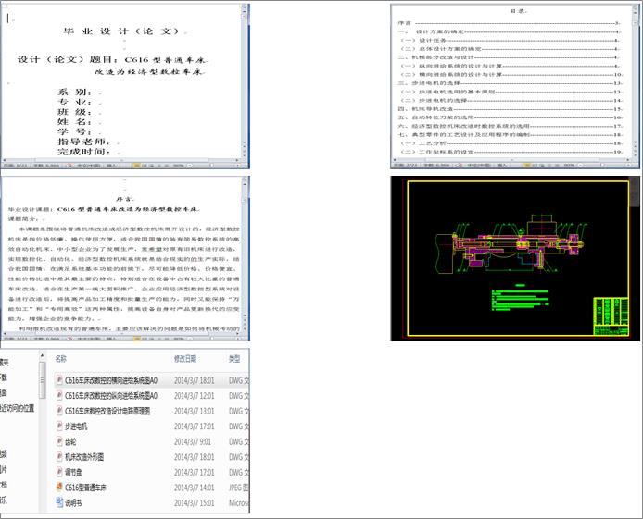The height and width of the screenshot is (519, 643).
Task: Click the 机床改造外形图 DWG file icon
Action: click(x=59, y=457)
